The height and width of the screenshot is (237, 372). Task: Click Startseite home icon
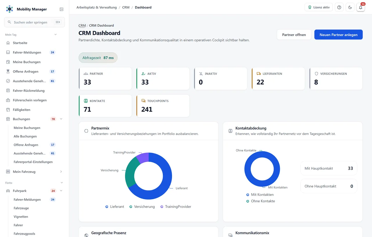8,43
